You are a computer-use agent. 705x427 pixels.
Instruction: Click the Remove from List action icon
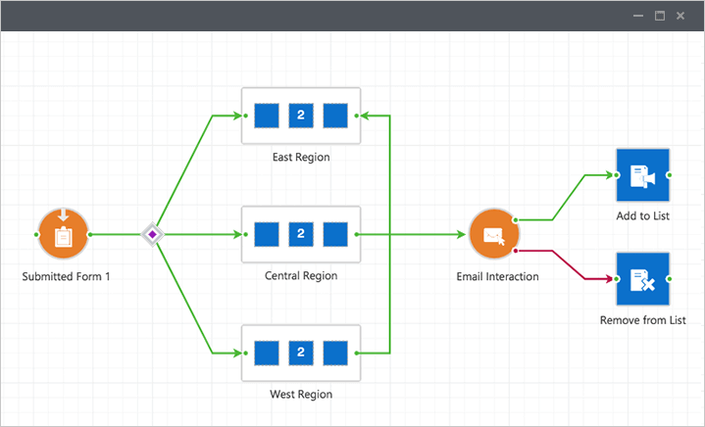pyautogui.click(x=642, y=279)
